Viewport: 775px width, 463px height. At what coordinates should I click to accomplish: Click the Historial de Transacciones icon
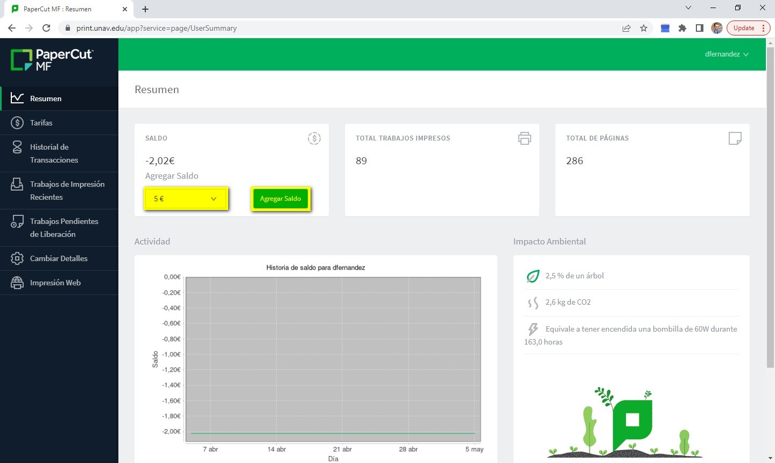coord(17,148)
